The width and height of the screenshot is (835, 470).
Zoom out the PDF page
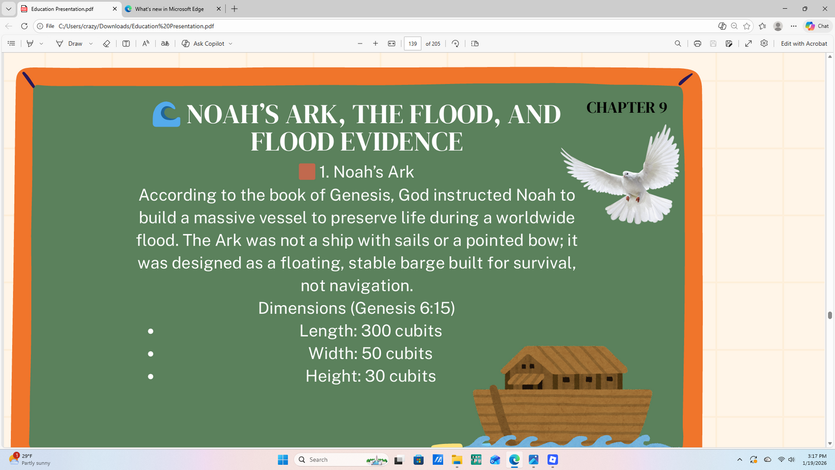(360, 43)
